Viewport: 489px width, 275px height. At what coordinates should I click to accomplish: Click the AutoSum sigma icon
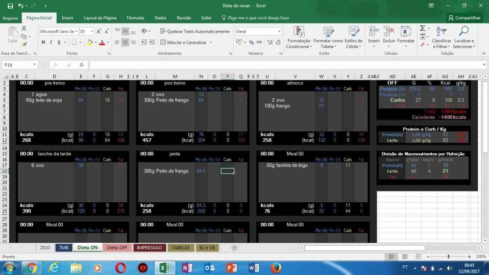point(423,30)
